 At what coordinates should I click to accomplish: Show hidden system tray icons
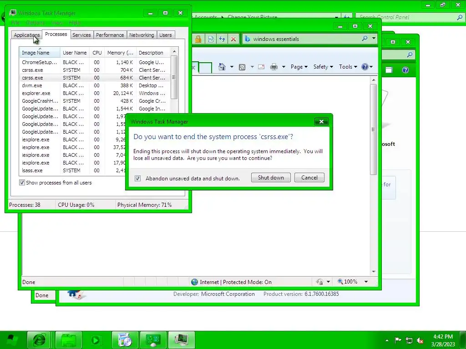point(387,340)
